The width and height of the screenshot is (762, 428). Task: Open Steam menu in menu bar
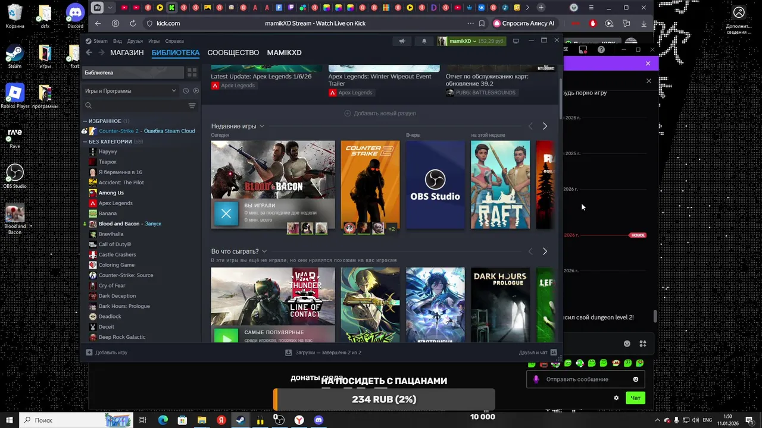[100, 41]
